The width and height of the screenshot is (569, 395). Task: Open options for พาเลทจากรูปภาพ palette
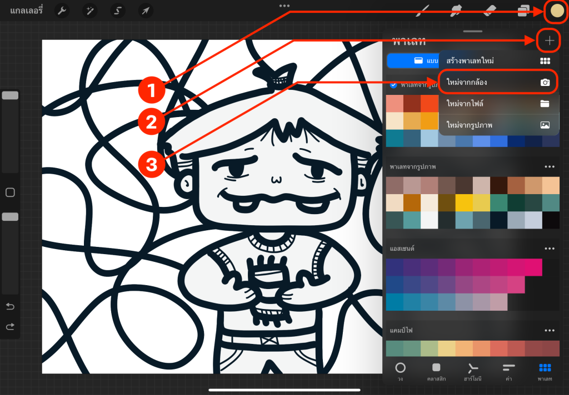coord(550,166)
